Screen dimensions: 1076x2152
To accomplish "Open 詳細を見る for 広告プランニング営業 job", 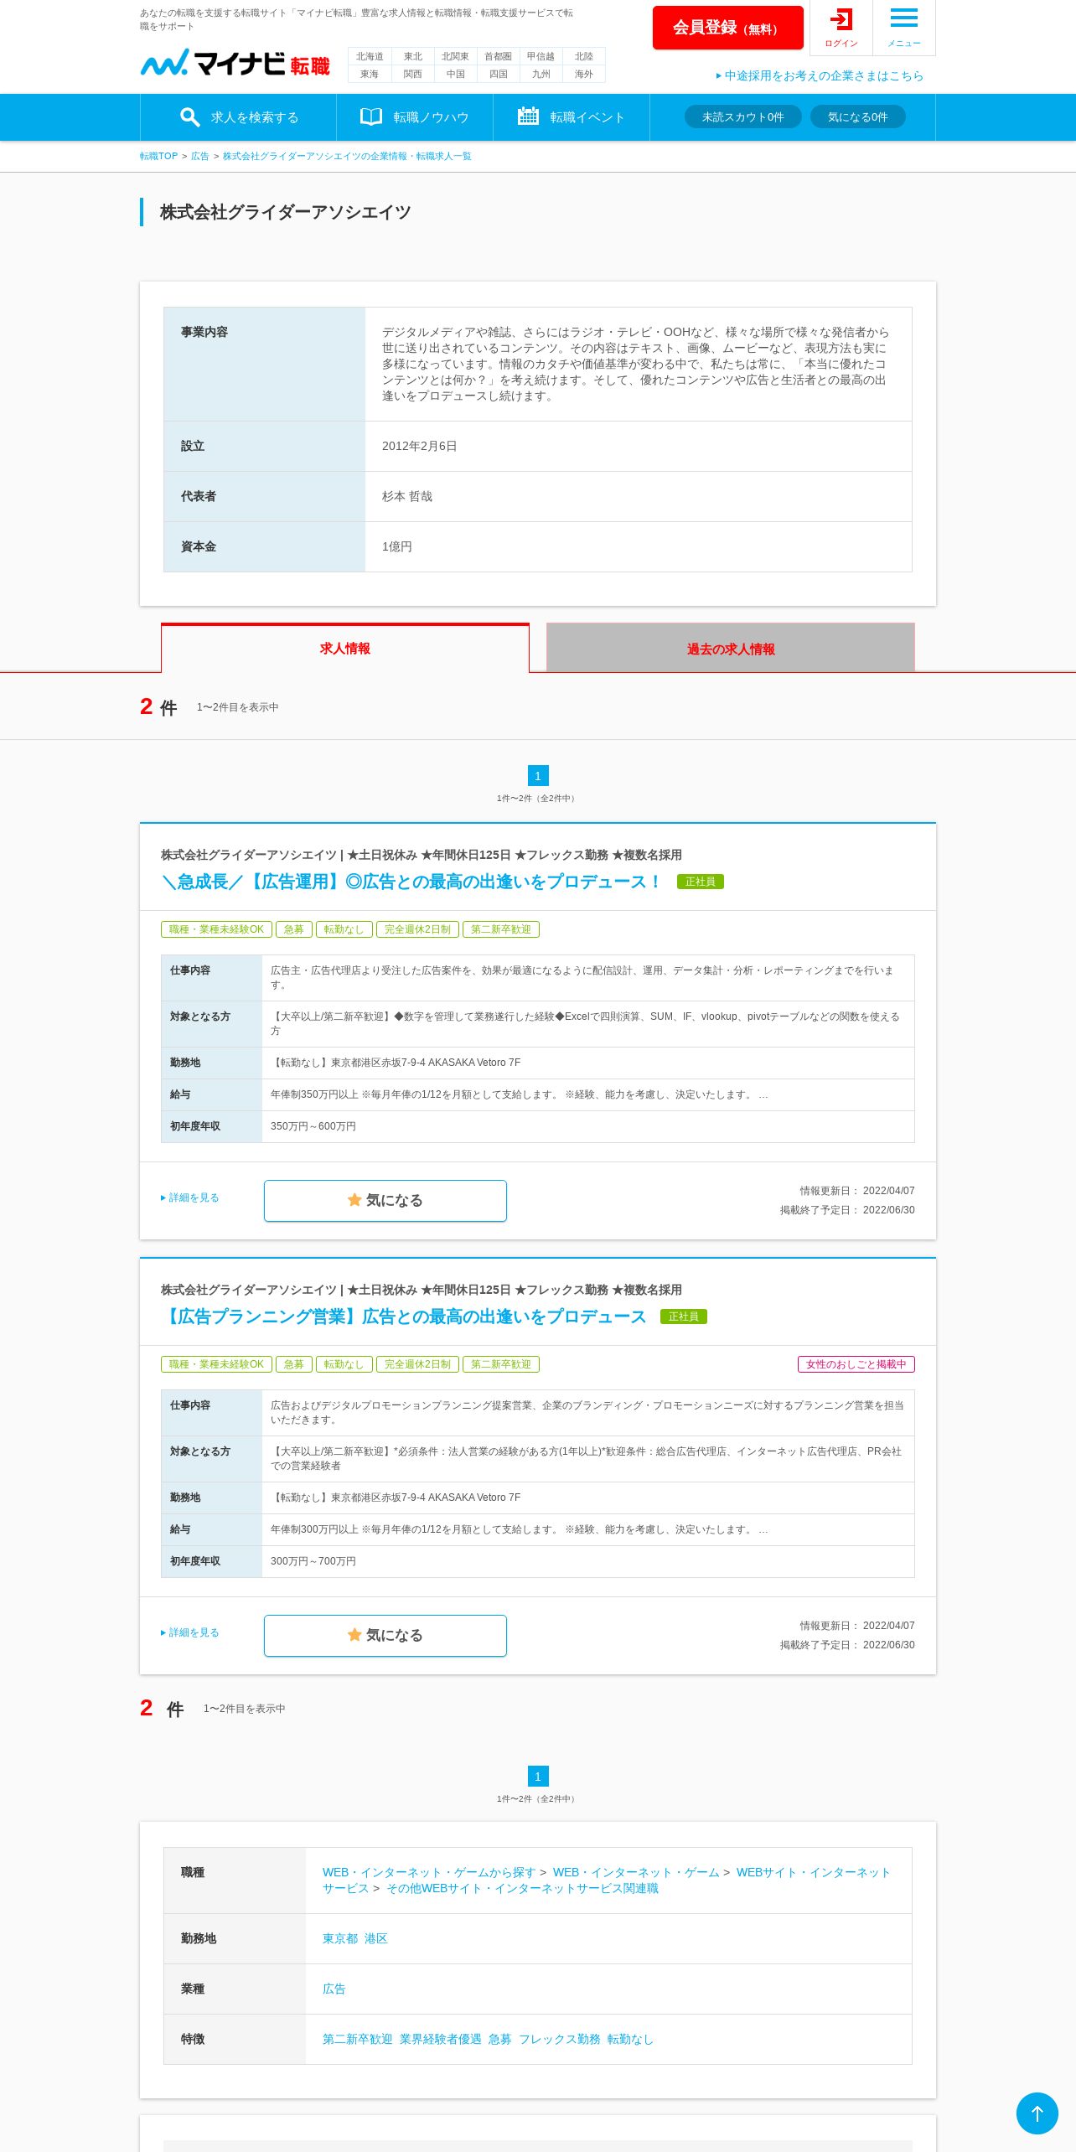I will click(190, 1632).
